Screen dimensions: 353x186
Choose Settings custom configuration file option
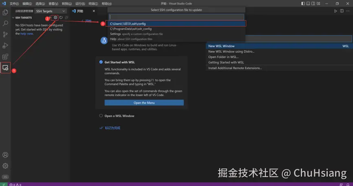[176, 34]
